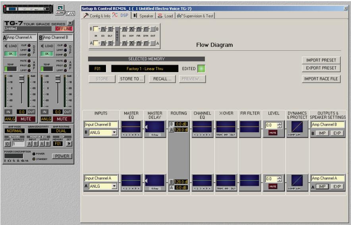Open the Master Delay block for channel A

[x=155, y=181]
